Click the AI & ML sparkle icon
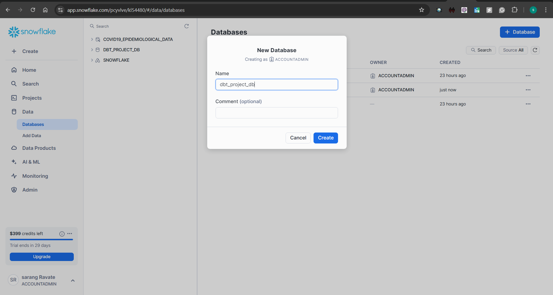Screen dimensions: 553x295 click(x=14, y=162)
